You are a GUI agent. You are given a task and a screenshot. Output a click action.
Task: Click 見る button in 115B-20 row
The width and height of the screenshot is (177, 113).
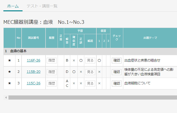point(90,72)
